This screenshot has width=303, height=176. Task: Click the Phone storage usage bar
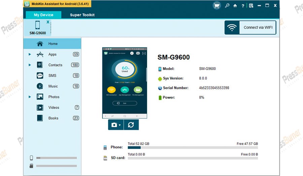click(x=193, y=147)
